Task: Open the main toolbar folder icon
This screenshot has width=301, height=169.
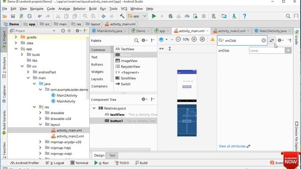Action: (5, 16)
